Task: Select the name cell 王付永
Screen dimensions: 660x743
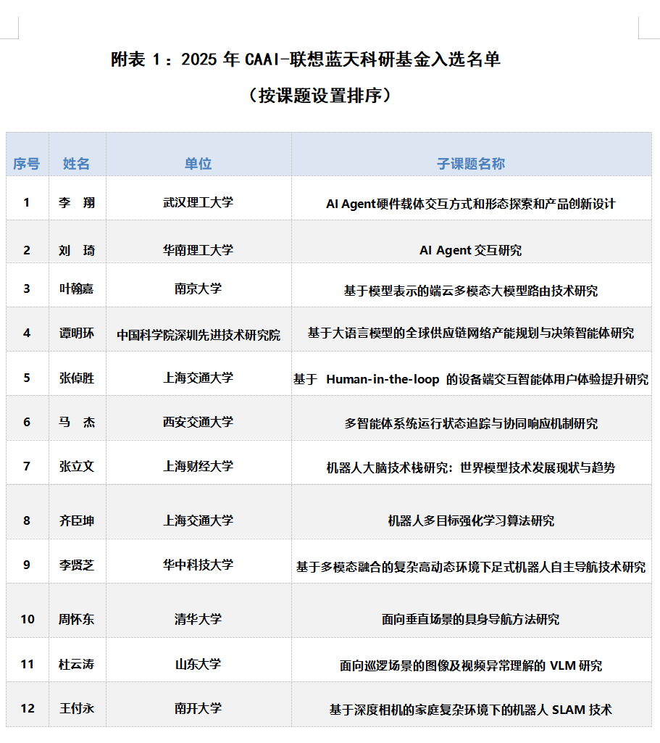Action: point(77,708)
